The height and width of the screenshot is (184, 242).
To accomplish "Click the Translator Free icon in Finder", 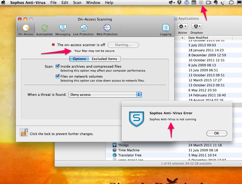I will (115, 155).
